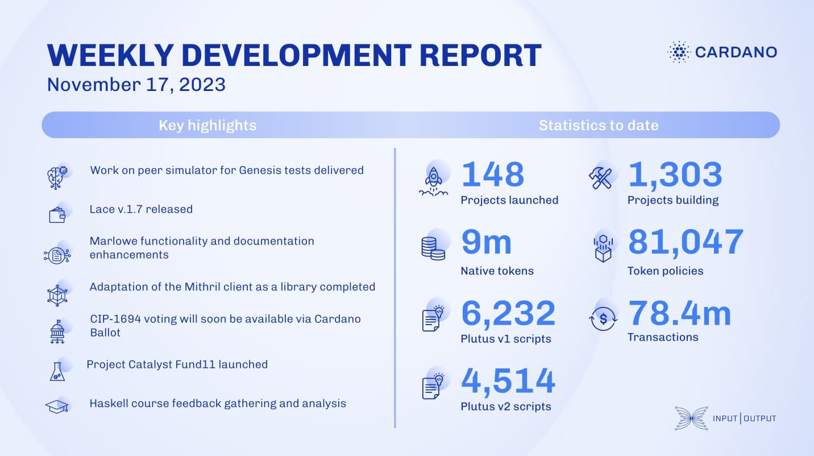Screen dimensions: 814x456
Task: Click the 'CIP-1694 voting' highlight text
Action: coord(225,325)
